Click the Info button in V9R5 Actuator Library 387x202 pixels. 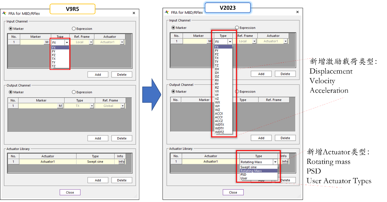point(121,162)
